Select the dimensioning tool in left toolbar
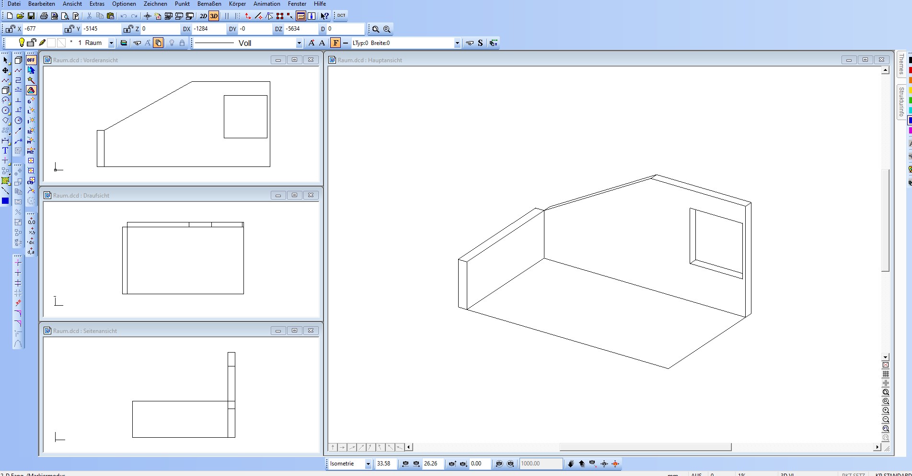The width and height of the screenshot is (912, 476). click(6, 141)
